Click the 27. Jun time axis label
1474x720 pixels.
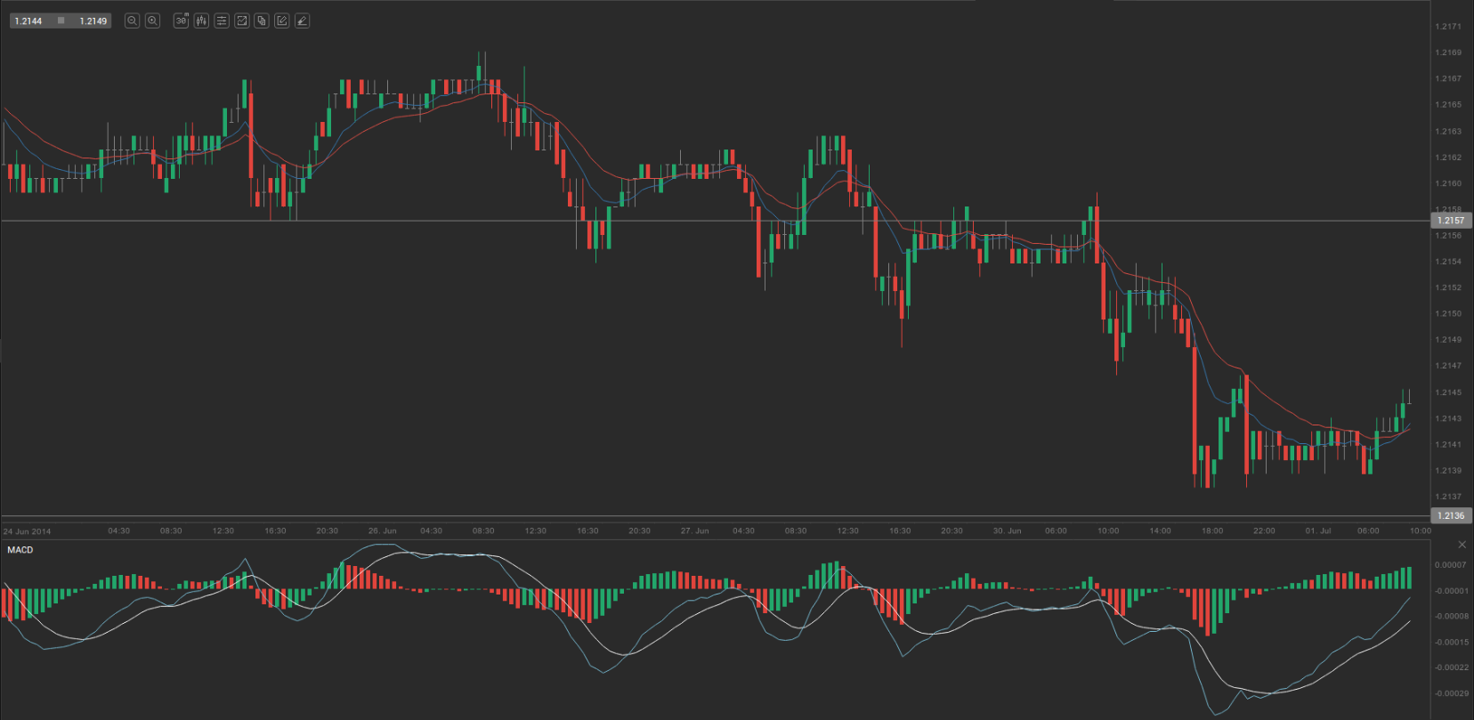[x=694, y=531]
